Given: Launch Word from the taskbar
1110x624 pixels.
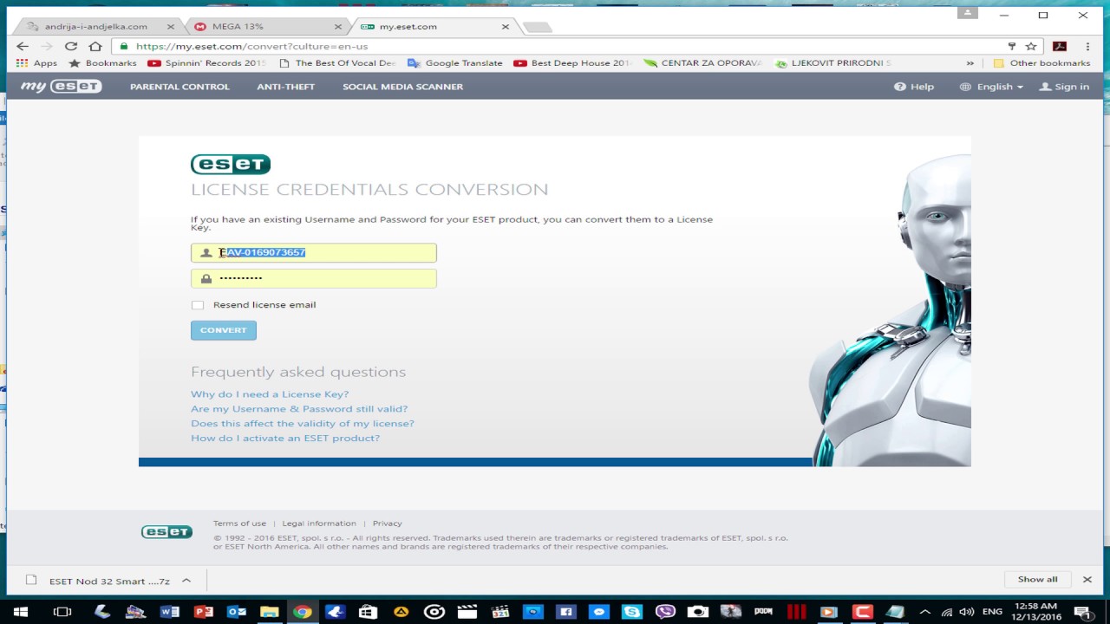Looking at the screenshot, I should pos(170,612).
